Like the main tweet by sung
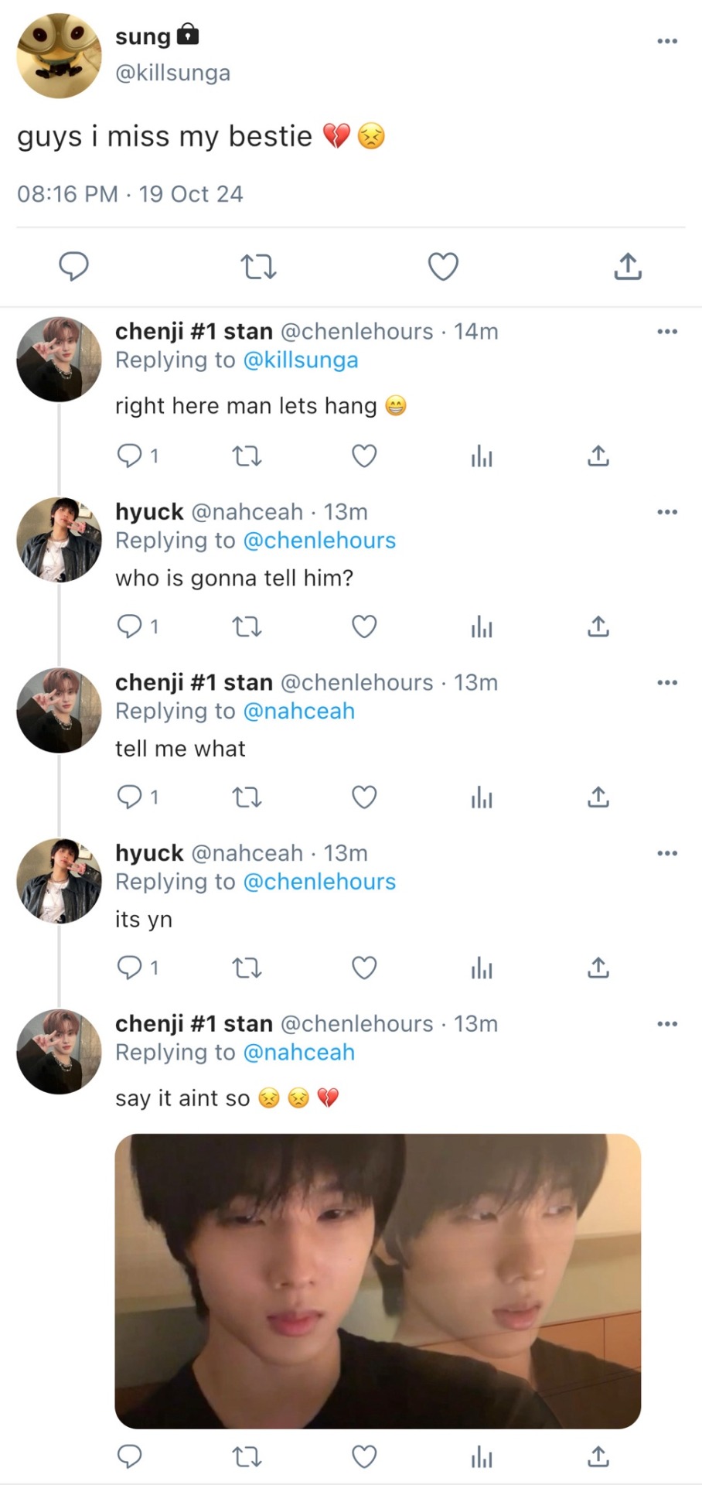 [x=443, y=267]
